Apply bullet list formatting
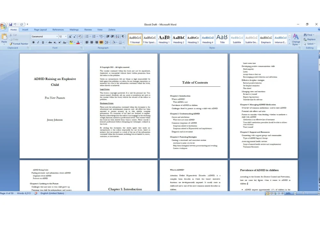This screenshot has width=320, height=240. coord(87,36)
